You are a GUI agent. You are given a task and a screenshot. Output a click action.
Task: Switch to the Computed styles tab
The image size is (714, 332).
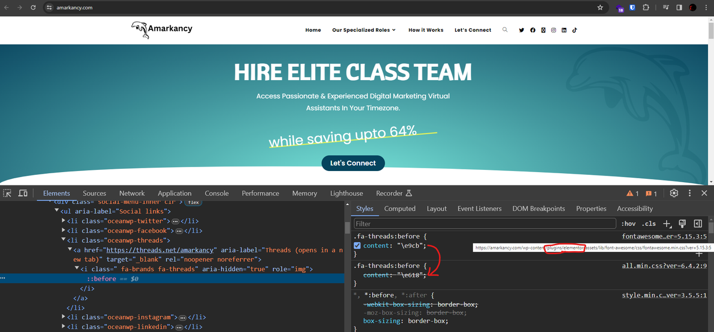coord(400,208)
